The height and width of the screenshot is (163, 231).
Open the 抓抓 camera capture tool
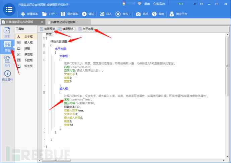138,14
